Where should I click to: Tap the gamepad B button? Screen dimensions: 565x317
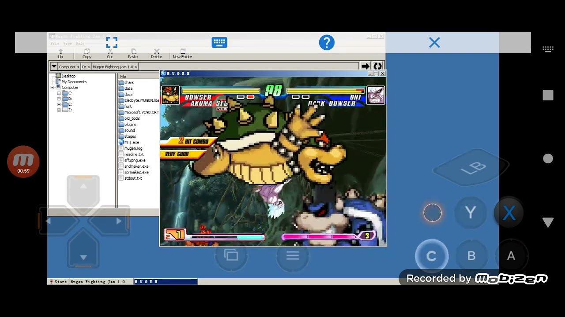tap(471, 256)
